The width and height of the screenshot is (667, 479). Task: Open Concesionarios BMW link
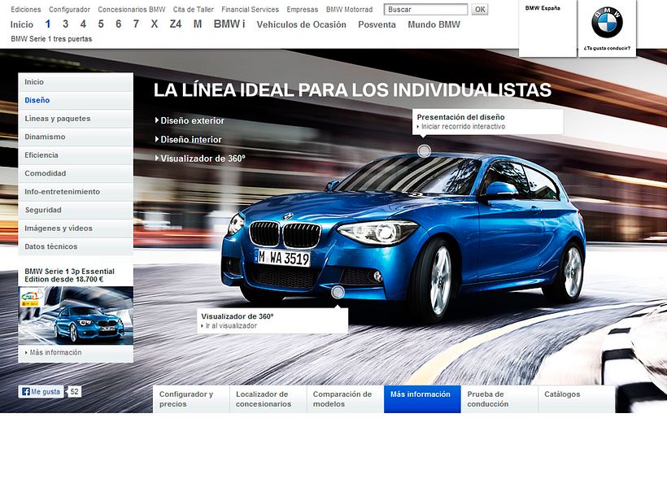pos(132,10)
